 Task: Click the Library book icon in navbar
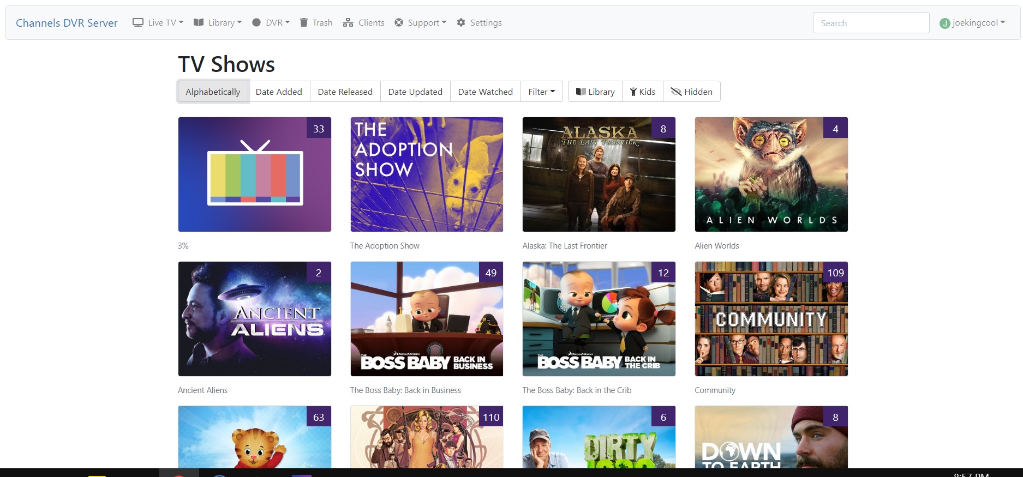coord(199,22)
